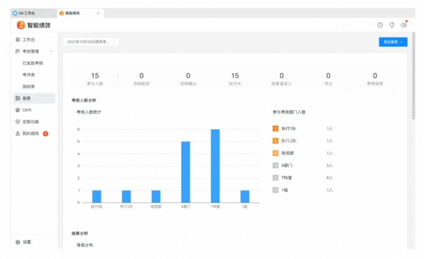Screen dimensions: 424x259
Task: Open the announcements speaker icon
Action: point(403,25)
